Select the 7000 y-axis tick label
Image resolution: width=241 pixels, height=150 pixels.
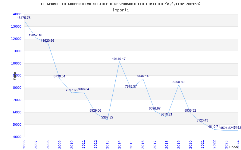[x=17, y=100]
